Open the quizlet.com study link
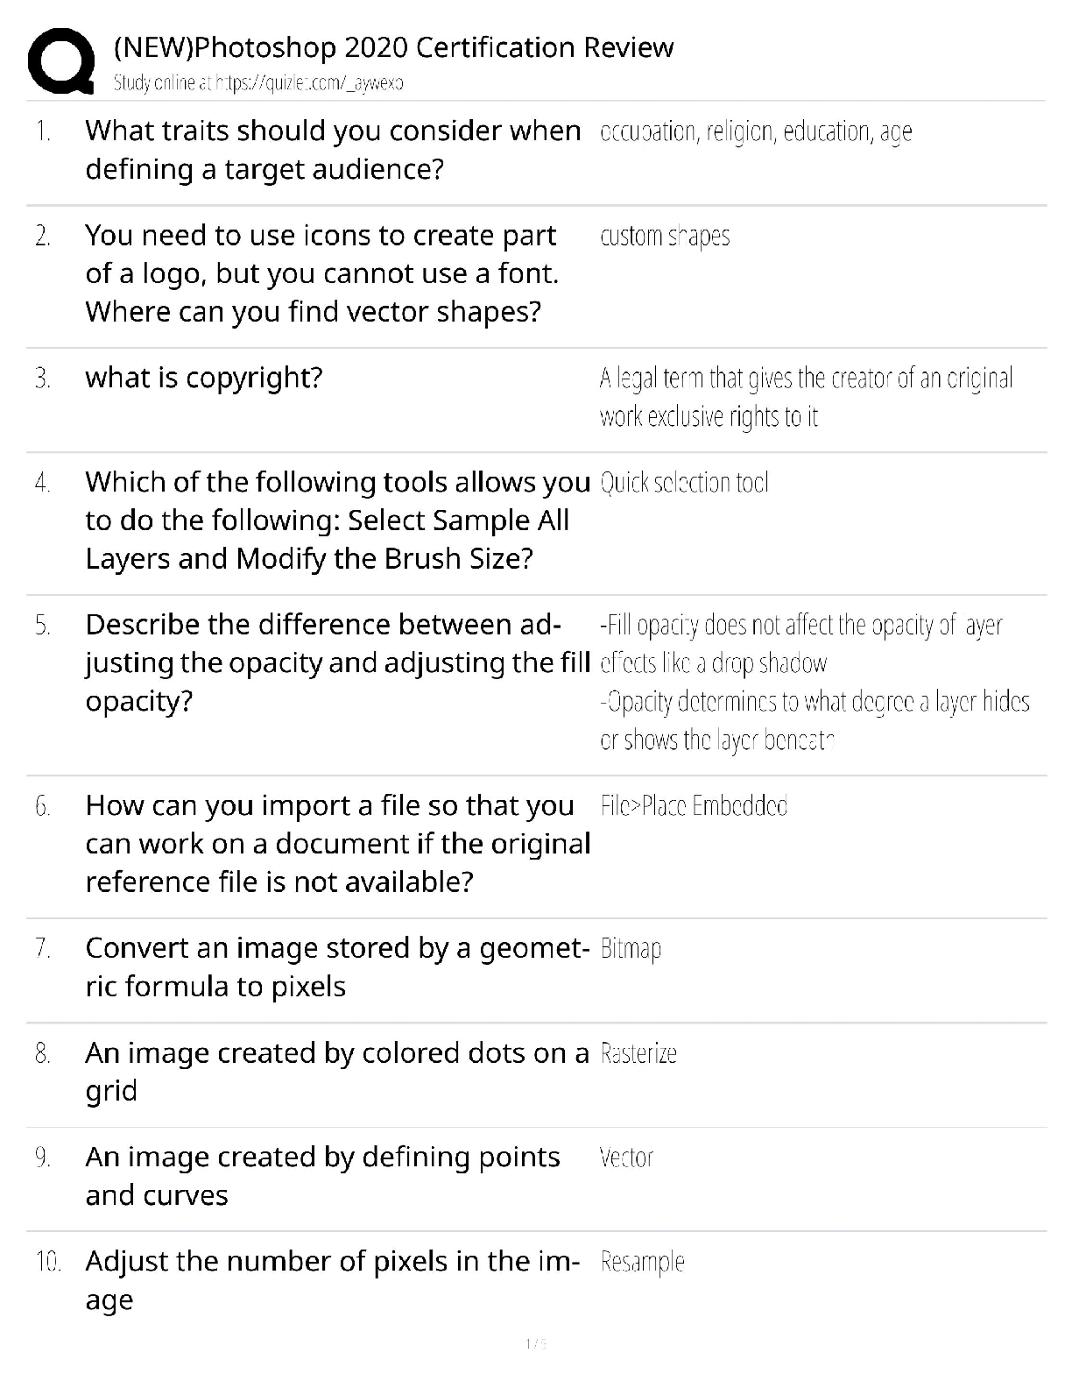1072x1388 pixels. coord(258,83)
